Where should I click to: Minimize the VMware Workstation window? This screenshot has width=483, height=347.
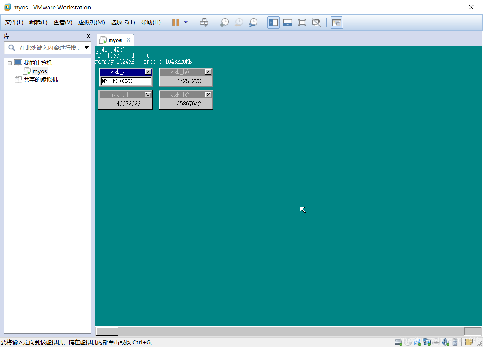coord(427,7)
